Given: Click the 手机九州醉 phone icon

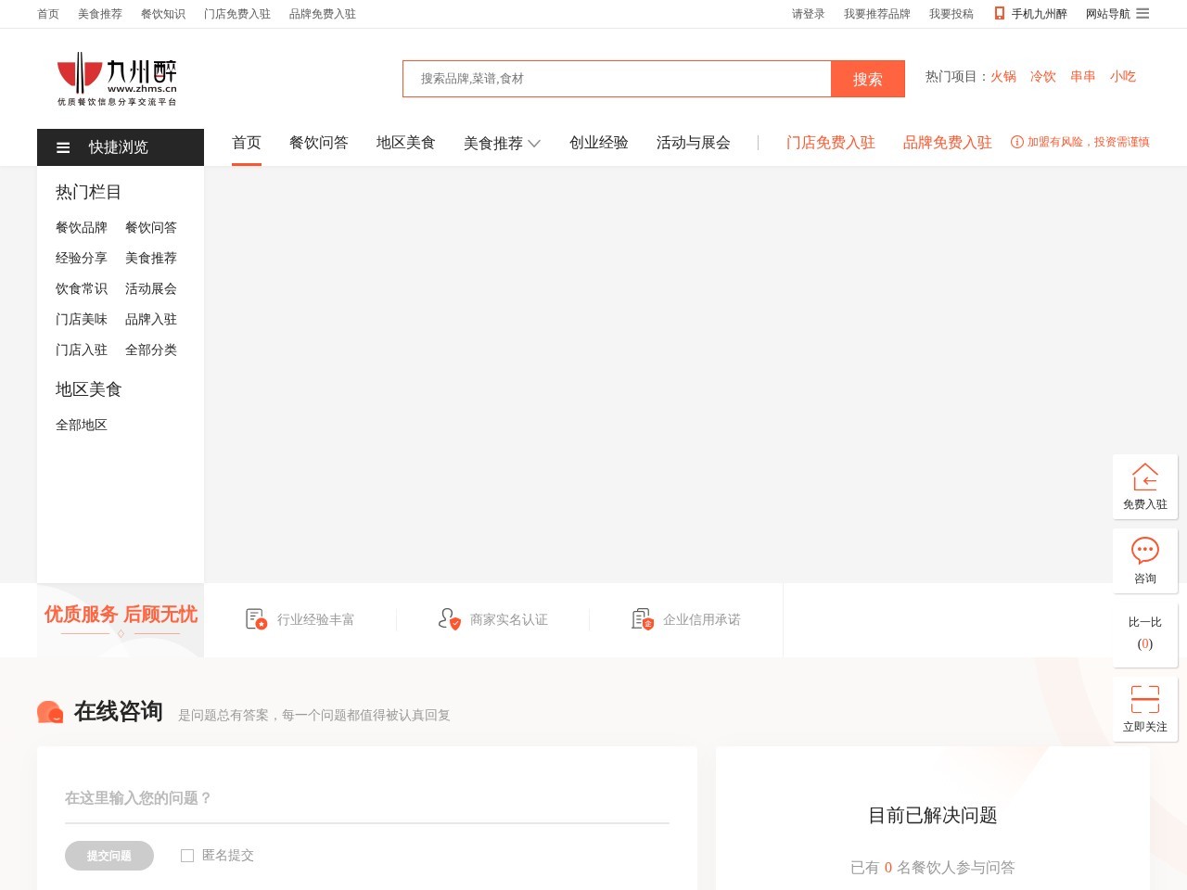Looking at the screenshot, I should [x=1000, y=14].
